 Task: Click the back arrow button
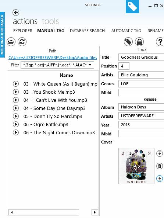point(16,13)
